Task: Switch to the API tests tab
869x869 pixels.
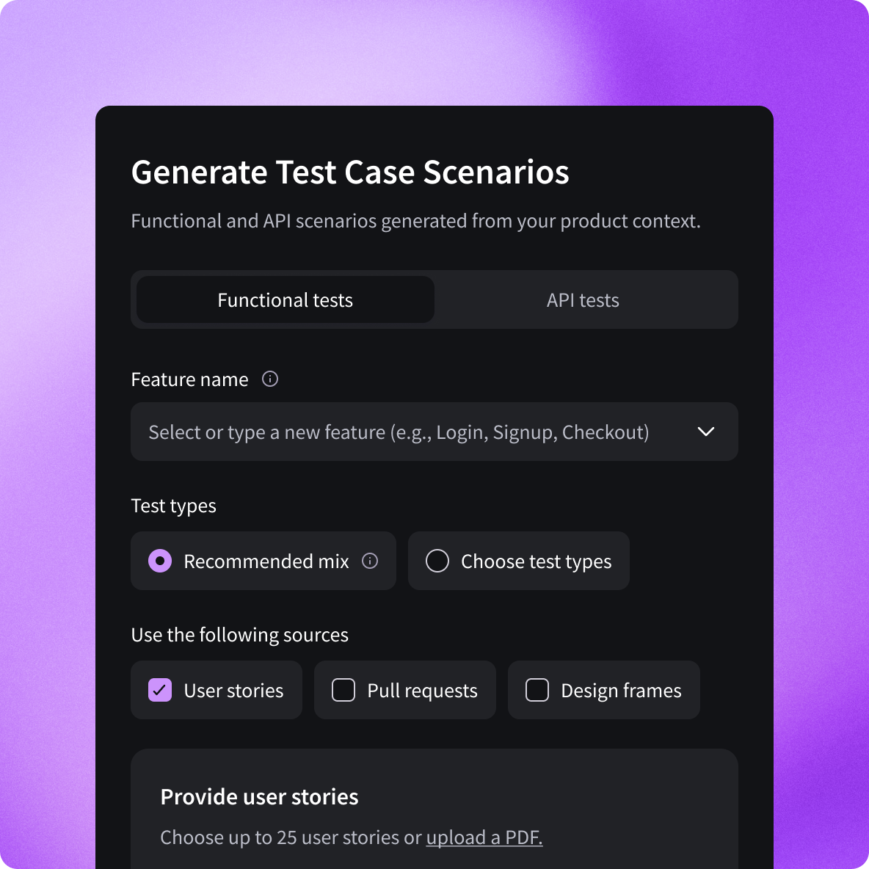Action: click(x=582, y=299)
